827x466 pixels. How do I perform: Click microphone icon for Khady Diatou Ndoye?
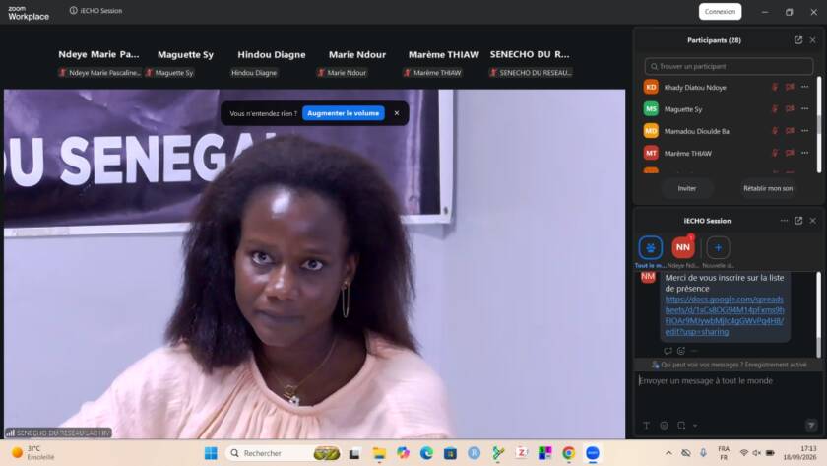[775, 87]
